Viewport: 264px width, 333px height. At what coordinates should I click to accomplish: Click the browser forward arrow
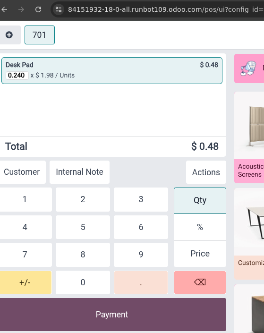click(x=21, y=9)
